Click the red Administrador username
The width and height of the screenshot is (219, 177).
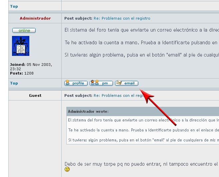pos(35,18)
